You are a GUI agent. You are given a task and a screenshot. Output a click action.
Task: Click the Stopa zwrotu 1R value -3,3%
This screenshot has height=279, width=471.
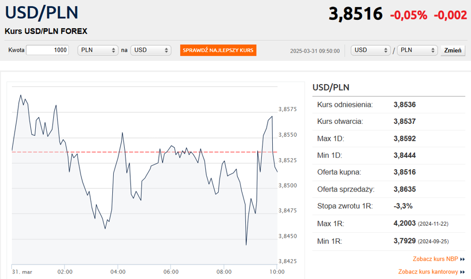tap(403, 206)
